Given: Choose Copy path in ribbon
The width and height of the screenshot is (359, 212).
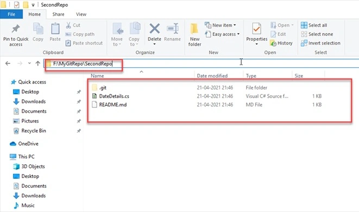Looking at the screenshot, I should (80, 34).
